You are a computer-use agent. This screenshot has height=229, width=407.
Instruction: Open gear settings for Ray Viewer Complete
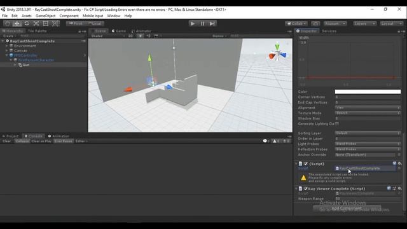[x=400, y=188]
